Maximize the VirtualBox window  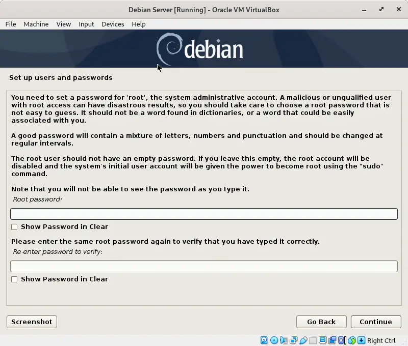[x=381, y=9]
